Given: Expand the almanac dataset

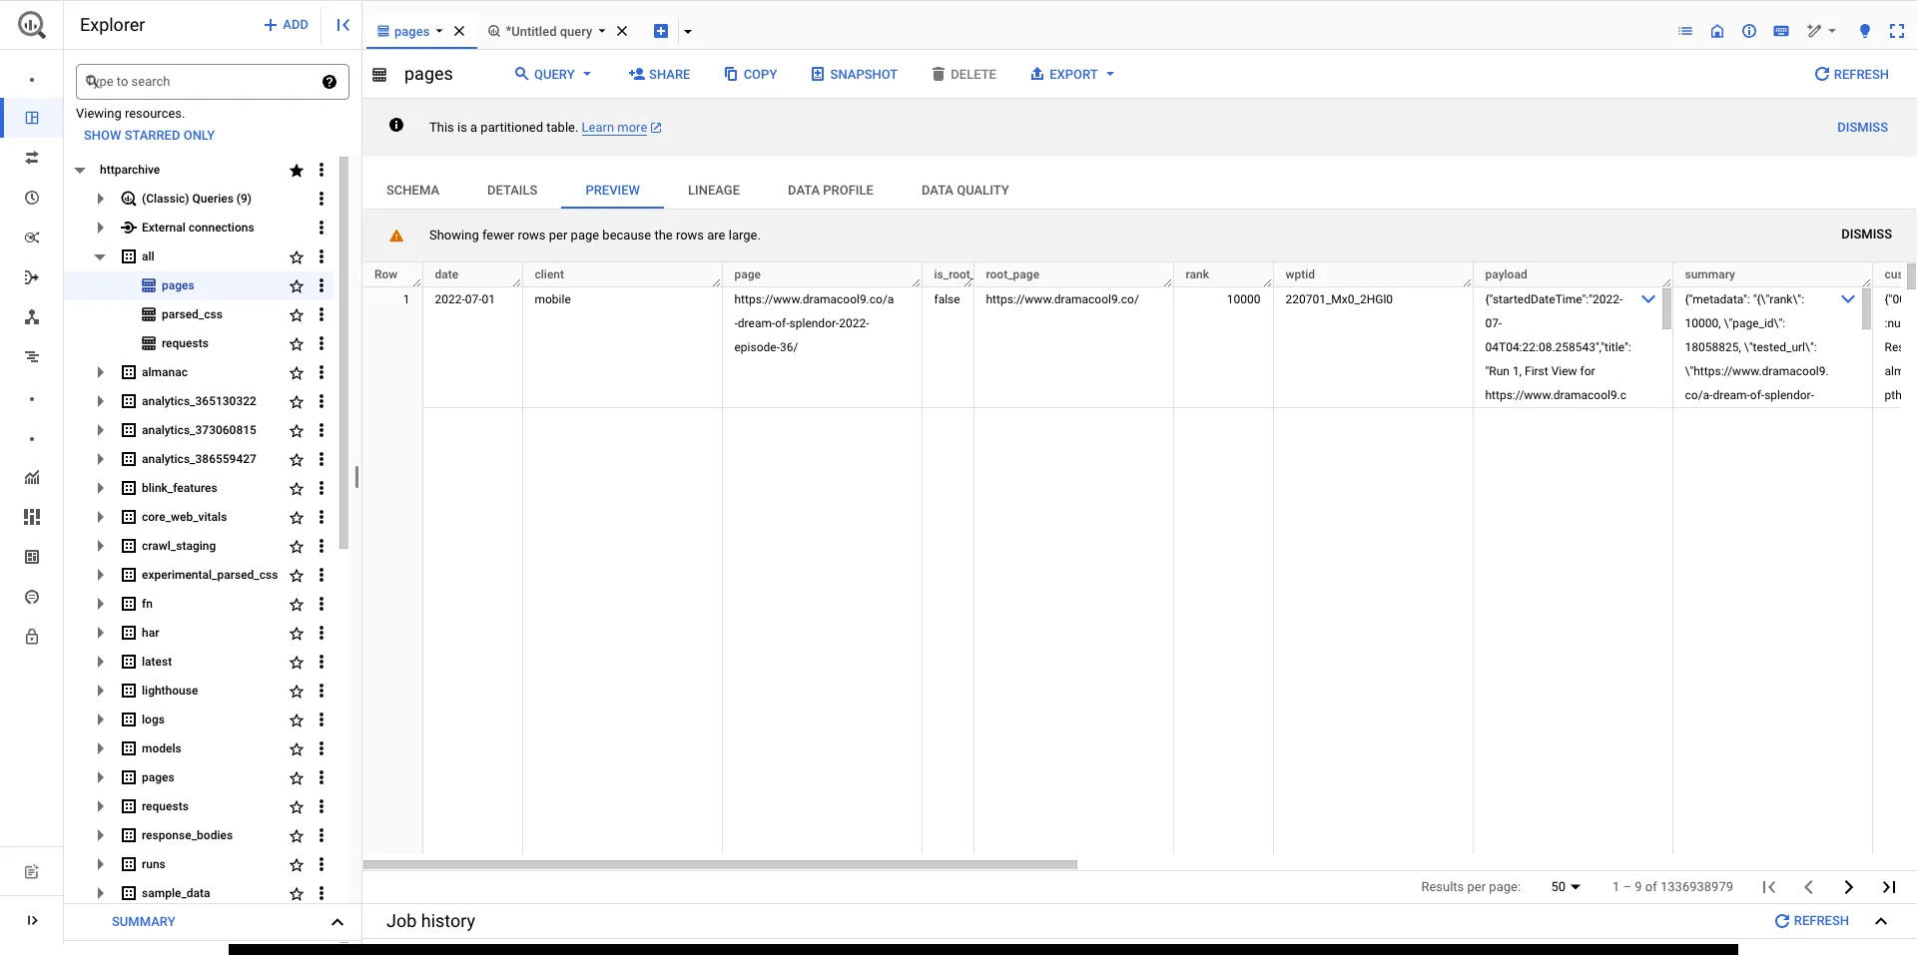Looking at the screenshot, I should [x=100, y=373].
